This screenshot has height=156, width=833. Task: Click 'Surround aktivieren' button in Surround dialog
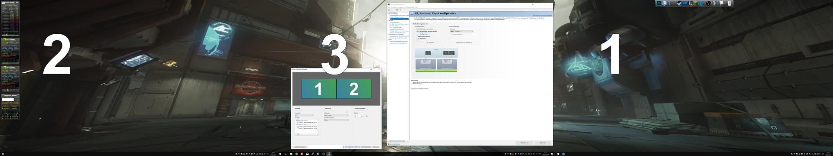[x=352, y=147]
